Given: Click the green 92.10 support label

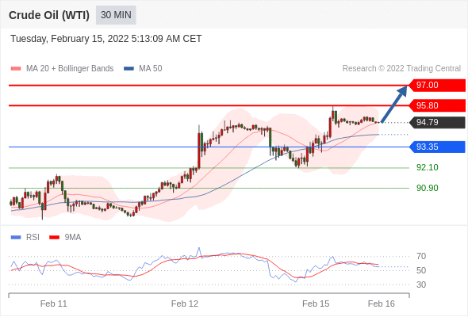Looking at the screenshot, I should coord(427,167).
